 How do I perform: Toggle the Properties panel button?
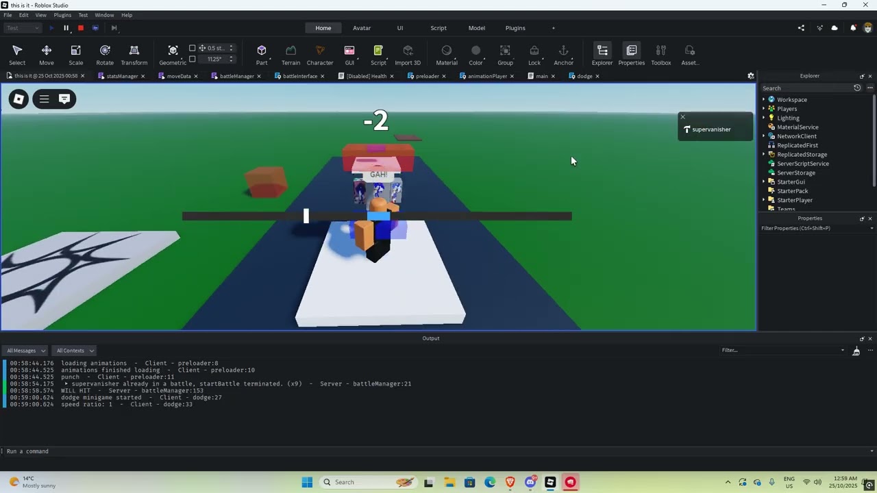[x=631, y=55]
